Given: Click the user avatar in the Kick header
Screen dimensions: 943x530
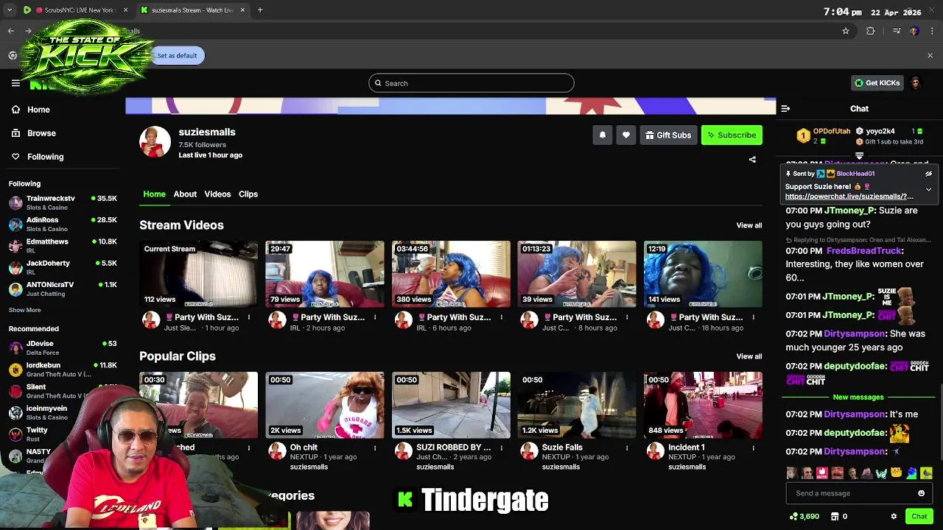Looking at the screenshot, I should coord(916,83).
